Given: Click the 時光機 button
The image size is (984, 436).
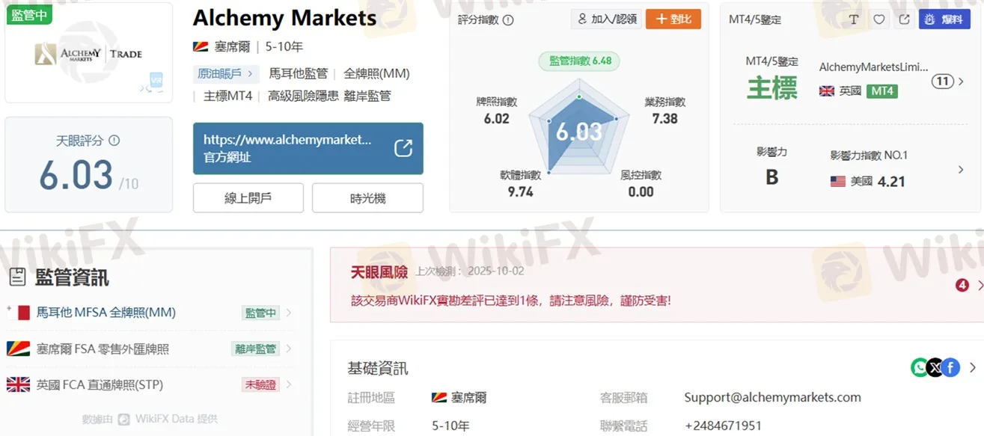Looking at the screenshot, I should click(367, 198).
